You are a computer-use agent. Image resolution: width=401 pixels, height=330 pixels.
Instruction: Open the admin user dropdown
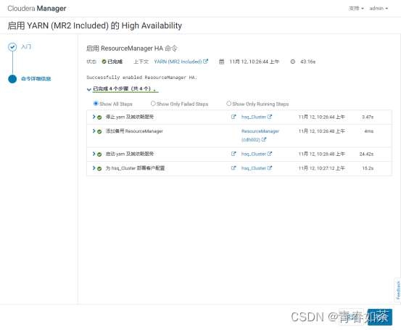(x=379, y=9)
